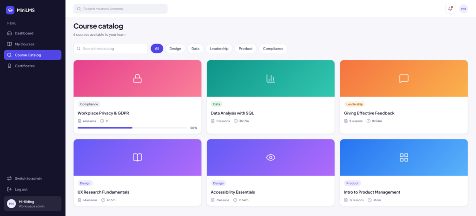Screen dimensions: 476x216
Task: Open M Hilding profile card
Action: [x=33, y=203]
